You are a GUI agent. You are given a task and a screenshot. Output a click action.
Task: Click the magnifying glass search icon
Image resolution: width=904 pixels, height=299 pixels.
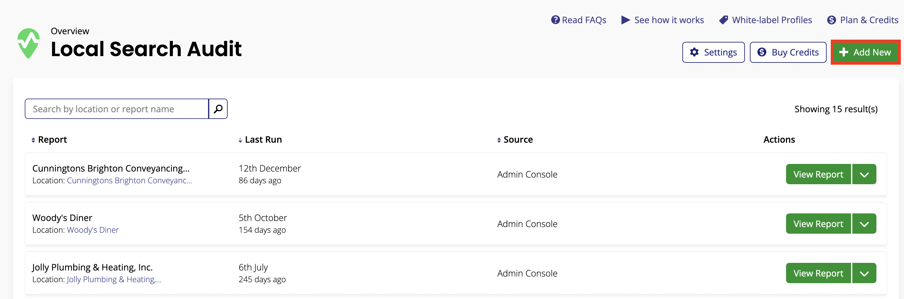218,109
